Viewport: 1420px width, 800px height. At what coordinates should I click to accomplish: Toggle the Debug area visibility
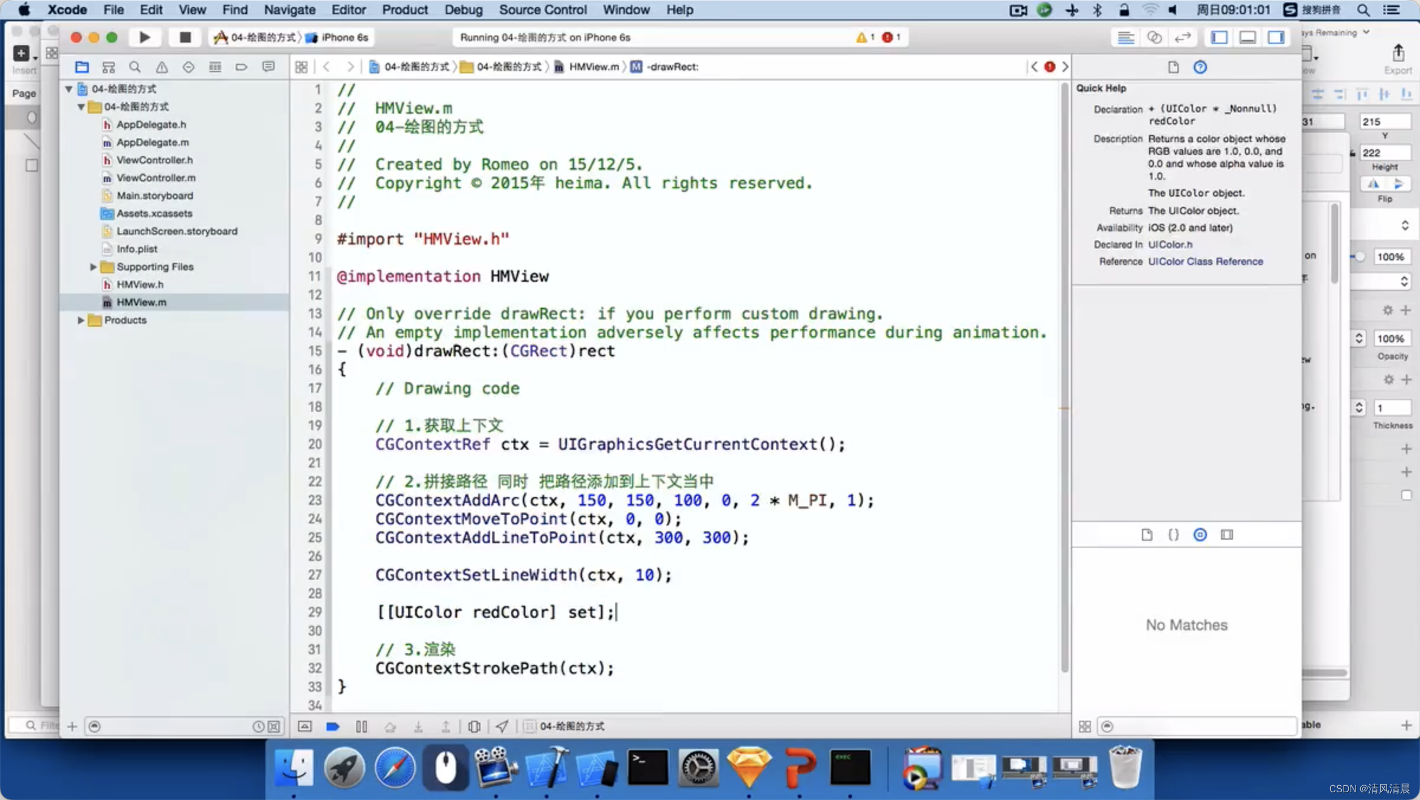(1247, 37)
